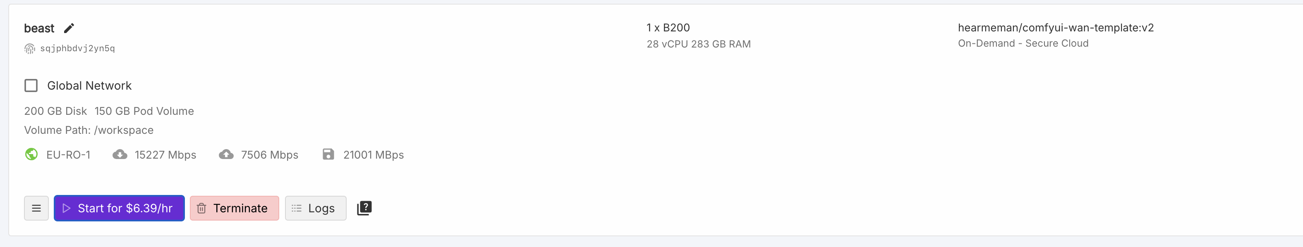Click the EU-RO-1 region label
Viewport: 1303px width, 247px height.
point(68,155)
